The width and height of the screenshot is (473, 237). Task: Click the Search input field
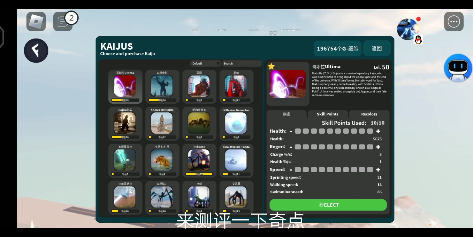(242, 63)
